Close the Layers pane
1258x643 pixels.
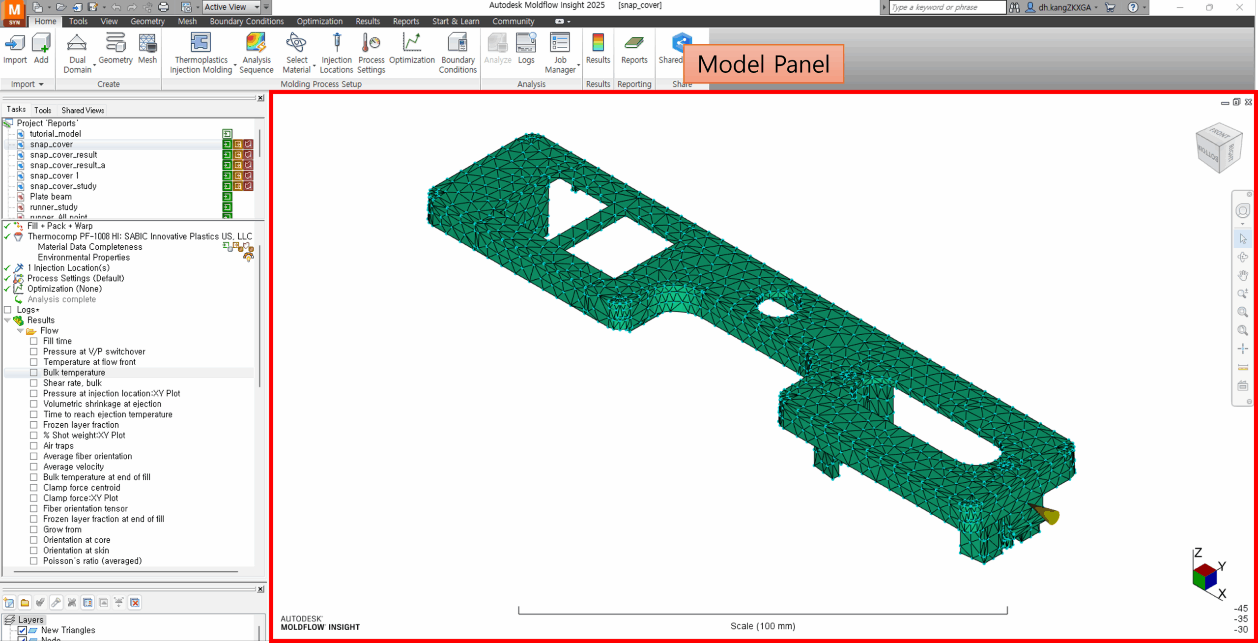260,589
